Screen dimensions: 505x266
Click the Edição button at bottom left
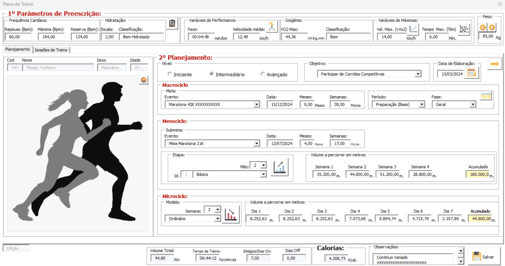[x=16, y=248]
